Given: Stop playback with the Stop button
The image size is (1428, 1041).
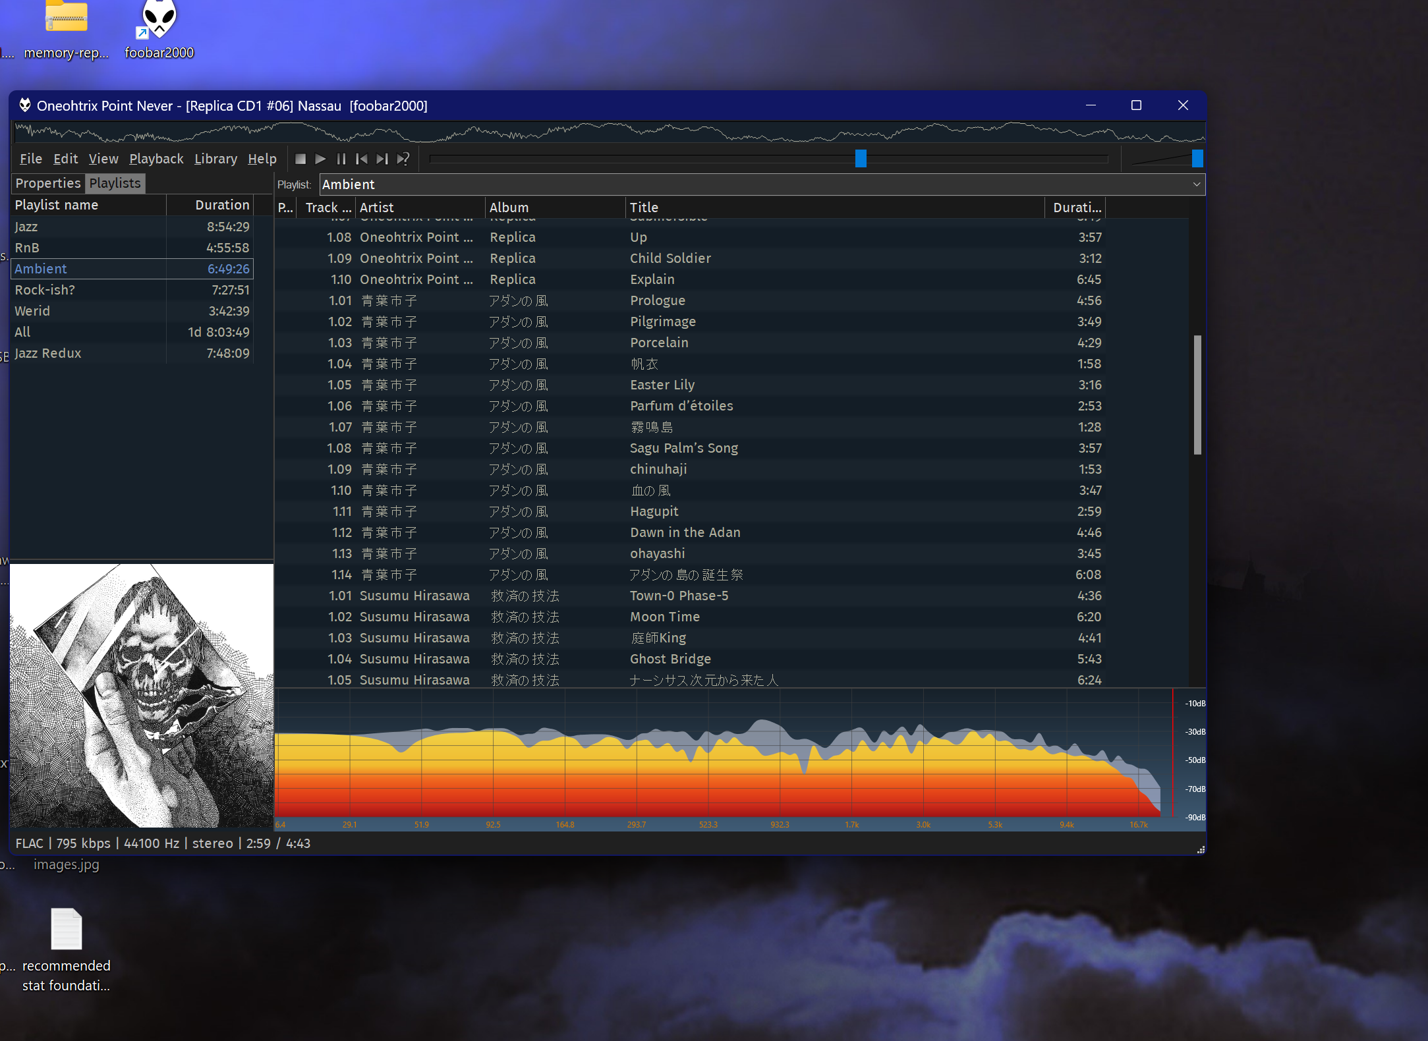Looking at the screenshot, I should [300, 159].
